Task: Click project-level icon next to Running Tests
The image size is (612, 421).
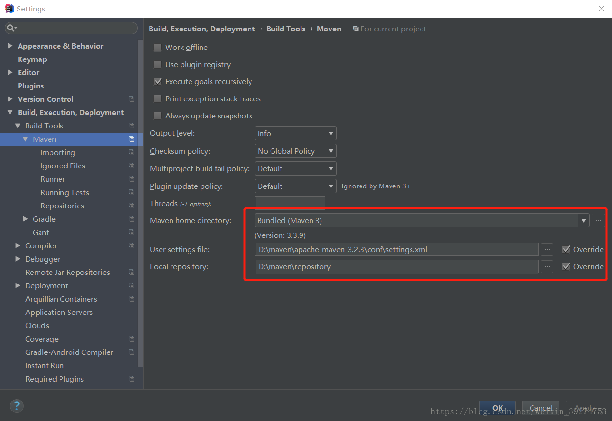Action: [x=131, y=192]
